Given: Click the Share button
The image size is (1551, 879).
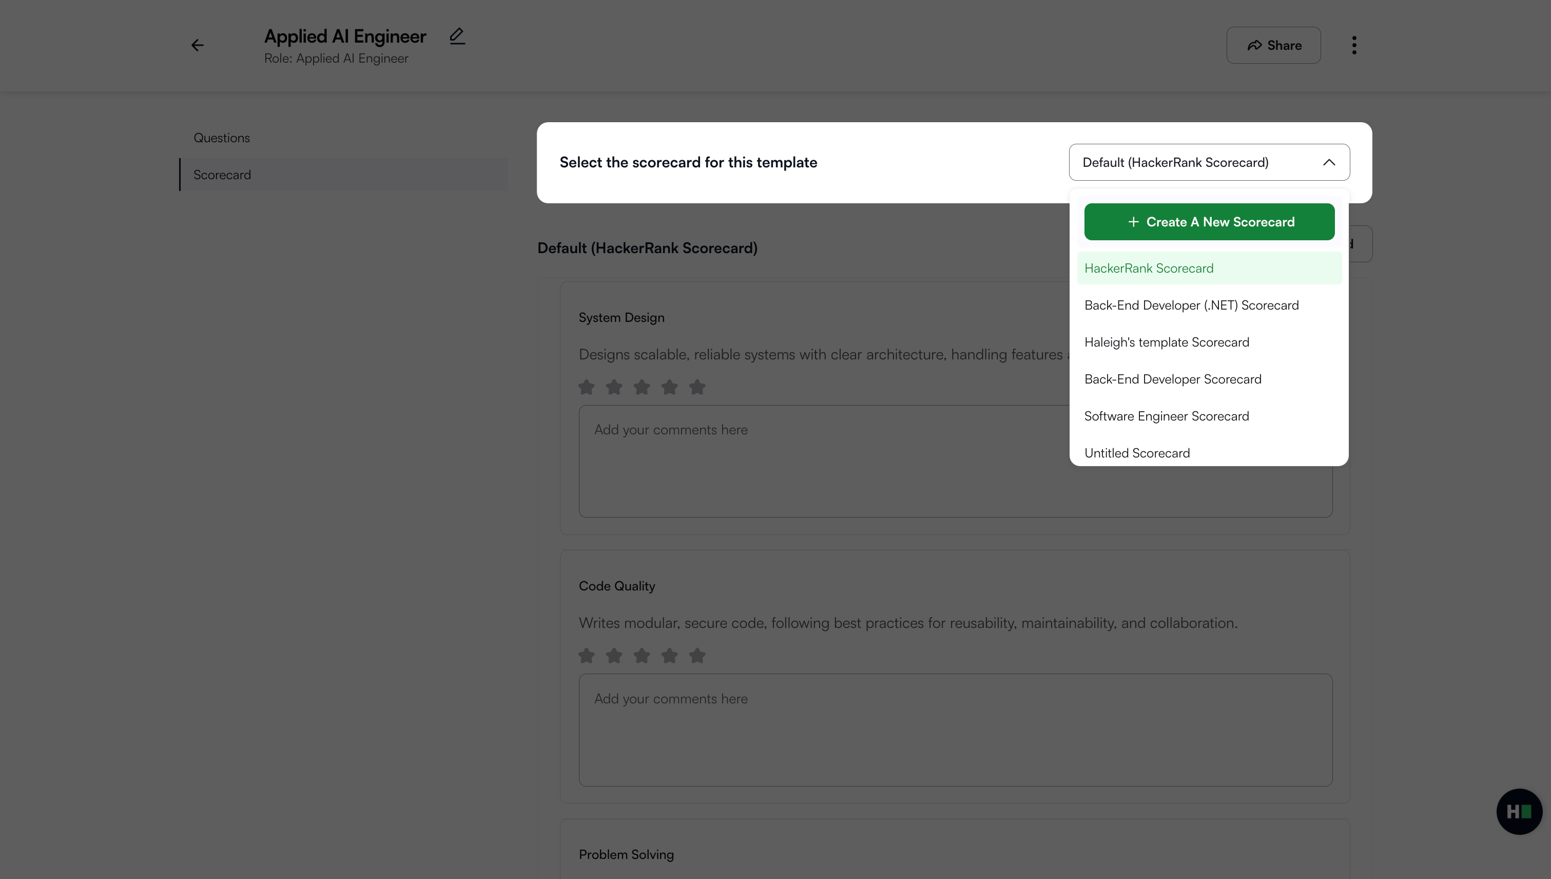Looking at the screenshot, I should coord(1273,45).
